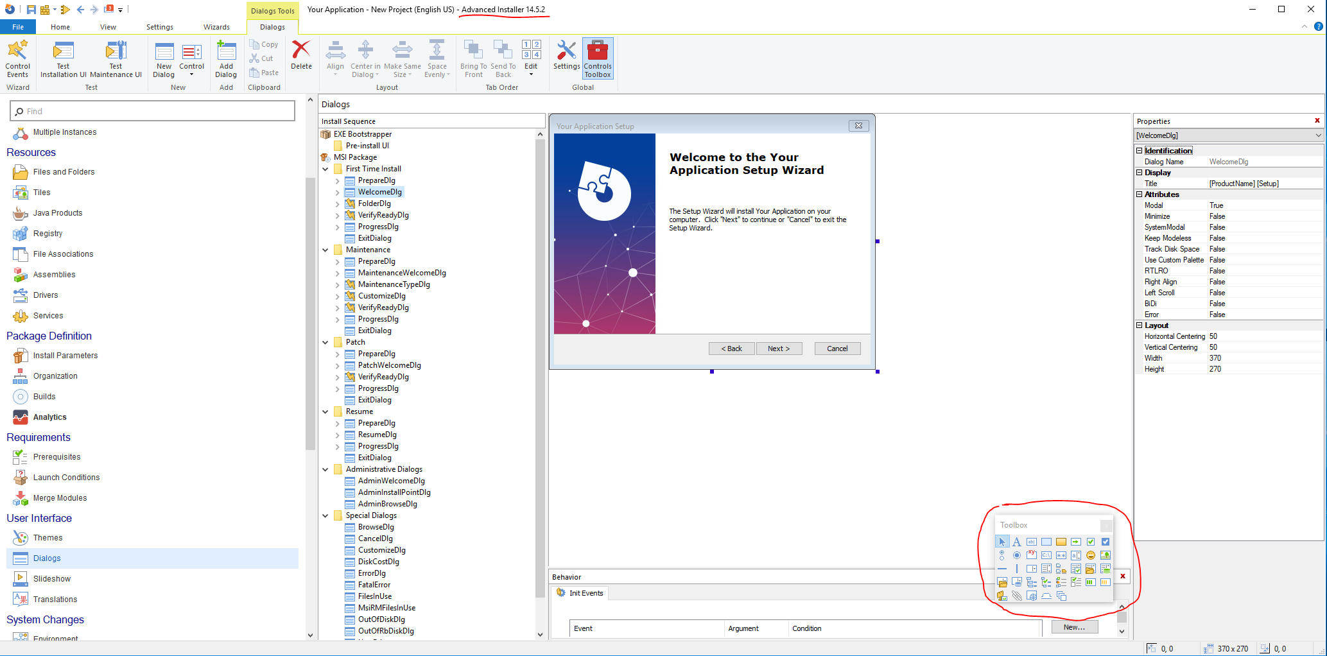Image resolution: width=1327 pixels, height=656 pixels.
Task: Pick the image control with tree in Toolbox
Action: (x=1105, y=555)
